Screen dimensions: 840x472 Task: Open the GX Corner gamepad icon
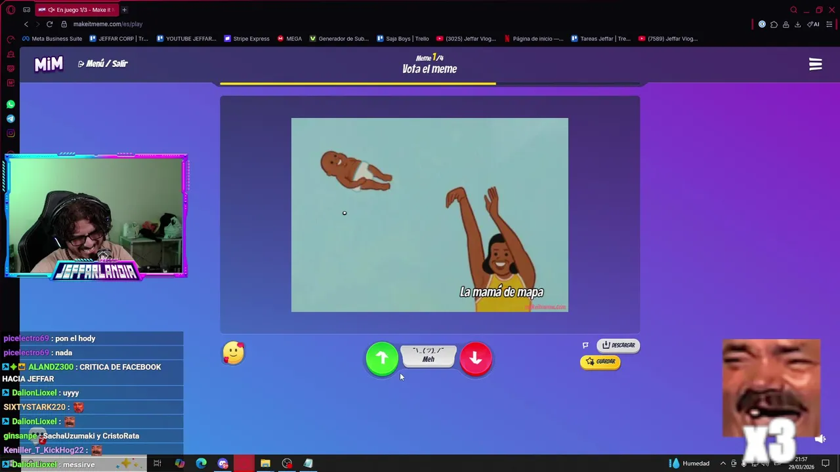(26, 10)
